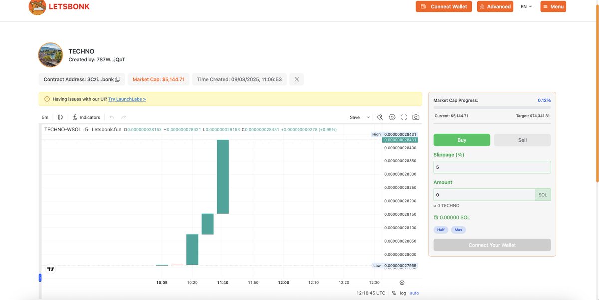Click the LETSBONK logo
Image resolution: width=599 pixels, height=300 pixels.
point(59,7)
